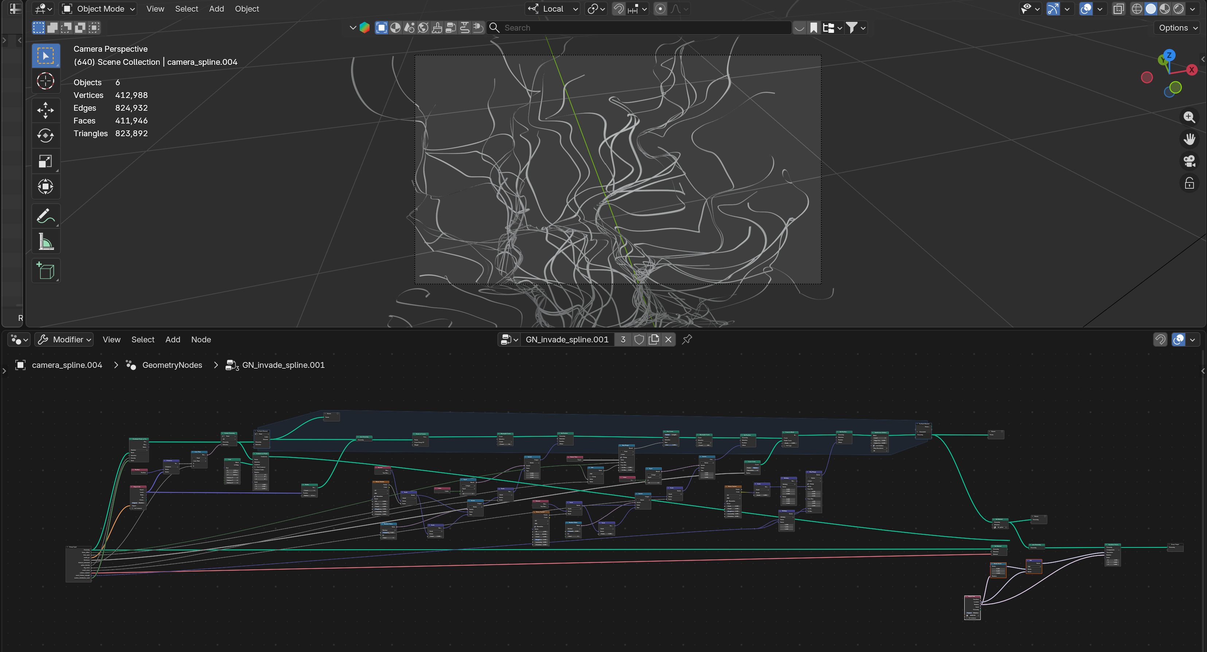Click camera_spline.004 in the breadcrumb

67,365
